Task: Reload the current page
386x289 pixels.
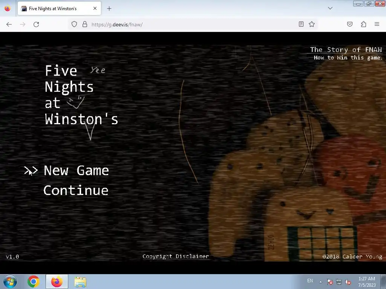Action: point(36,24)
